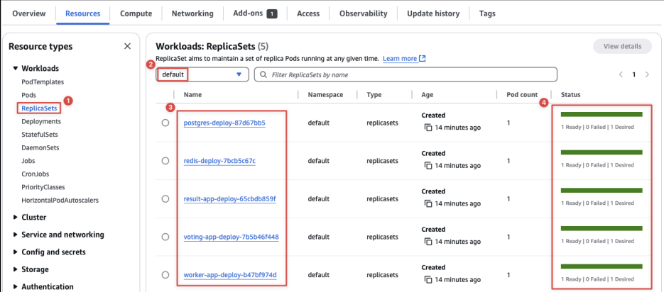Go to next page arrow
This screenshot has width=664, height=292.
[x=647, y=75]
